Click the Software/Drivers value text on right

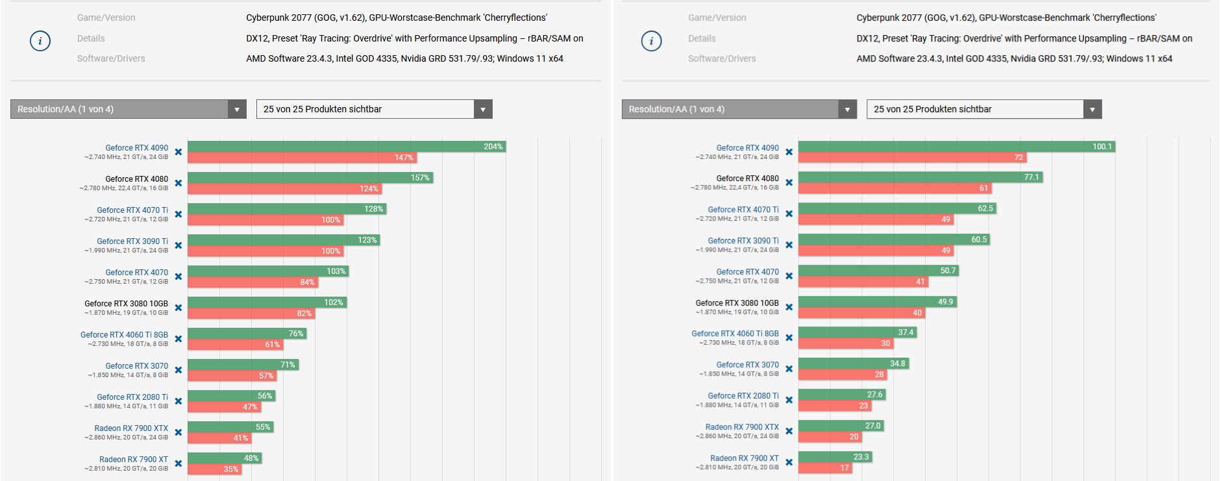point(1014,58)
